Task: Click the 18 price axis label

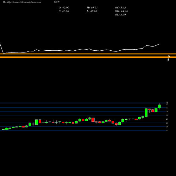Action: click(167, 127)
